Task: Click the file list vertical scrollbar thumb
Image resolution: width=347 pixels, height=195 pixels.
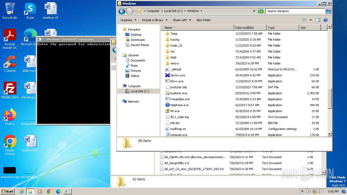Action: 330,99
